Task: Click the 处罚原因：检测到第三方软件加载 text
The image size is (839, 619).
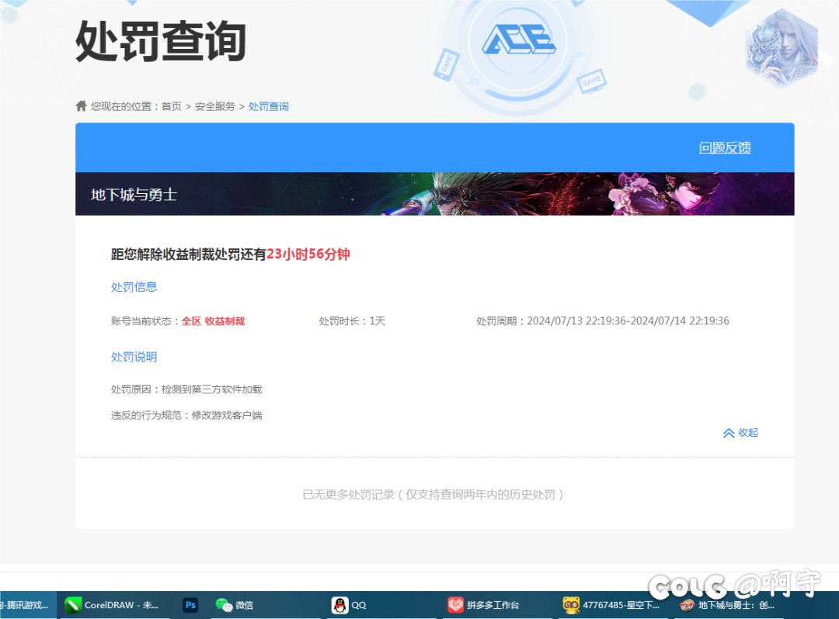Action: pos(186,389)
